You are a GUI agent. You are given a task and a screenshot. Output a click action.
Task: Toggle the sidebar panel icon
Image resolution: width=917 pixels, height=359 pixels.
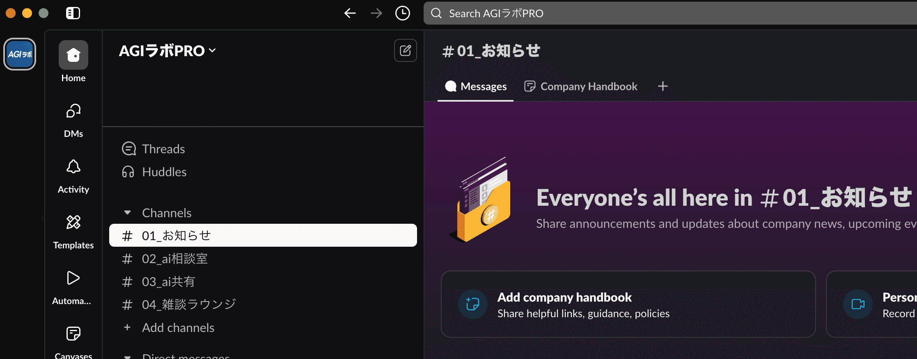coord(73,13)
